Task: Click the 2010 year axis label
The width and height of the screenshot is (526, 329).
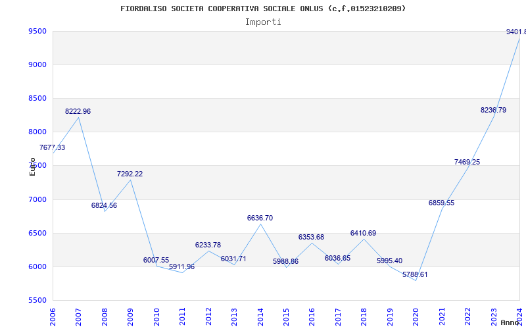Action: point(156,315)
